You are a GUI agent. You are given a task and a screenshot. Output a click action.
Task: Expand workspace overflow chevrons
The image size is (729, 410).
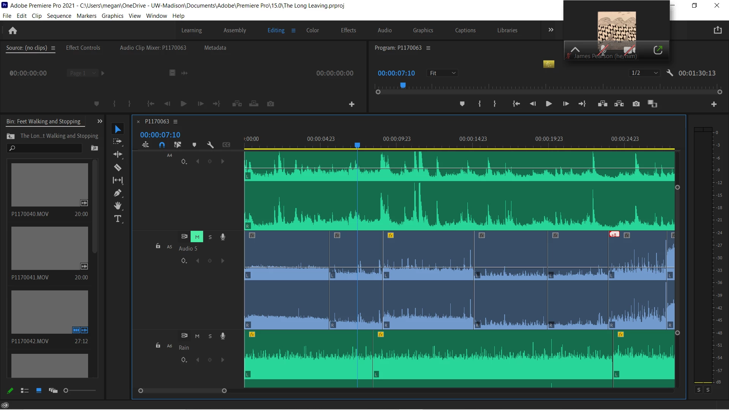click(x=551, y=30)
